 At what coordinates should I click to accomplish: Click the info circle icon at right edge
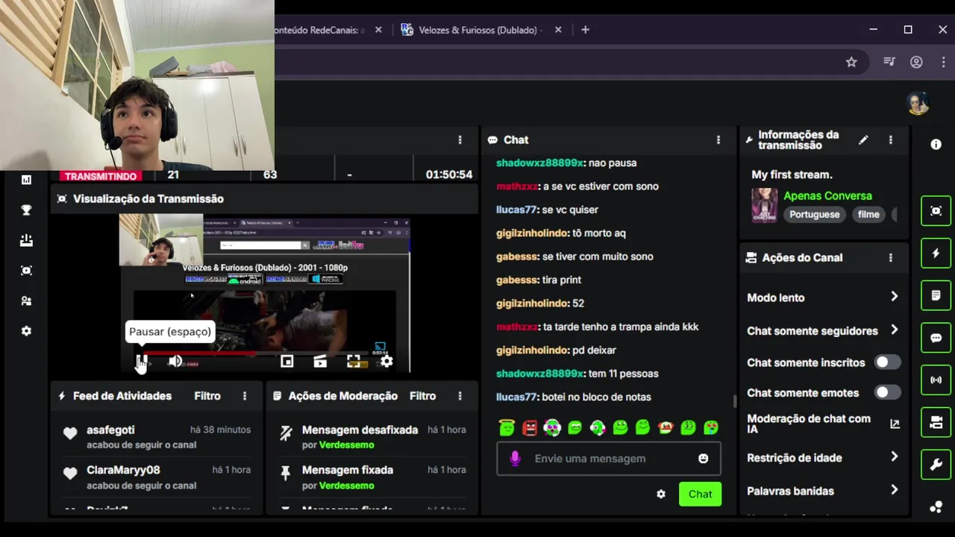coord(936,145)
